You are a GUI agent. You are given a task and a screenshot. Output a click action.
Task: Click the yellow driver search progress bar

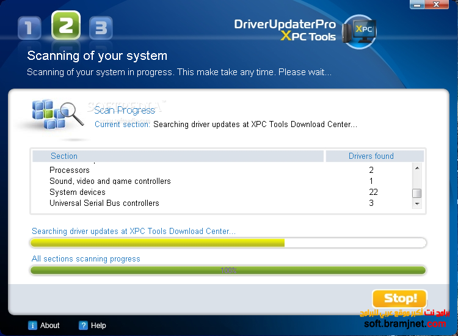click(x=228, y=243)
